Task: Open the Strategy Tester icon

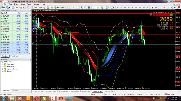Action: (28, 7)
